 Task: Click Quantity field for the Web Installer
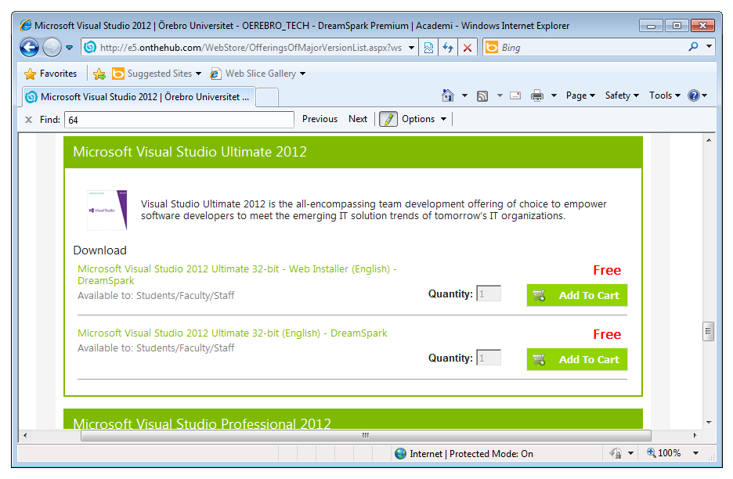click(489, 294)
